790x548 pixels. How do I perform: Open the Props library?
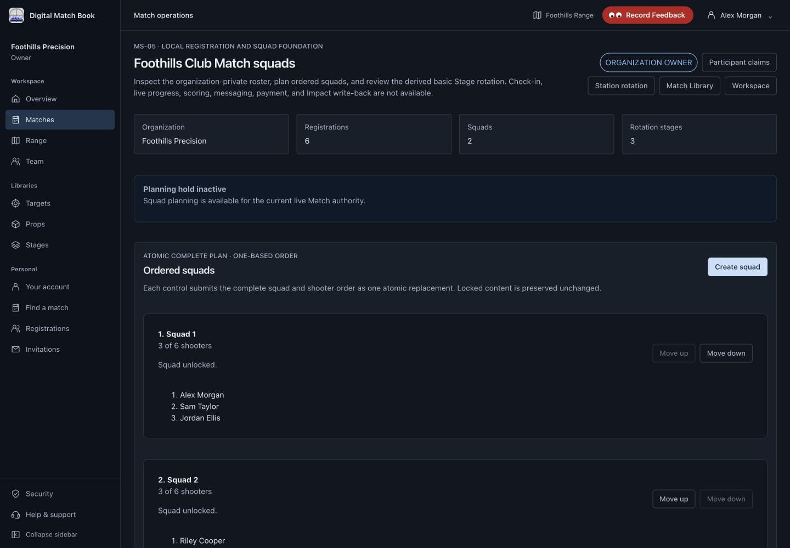[x=60, y=224]
